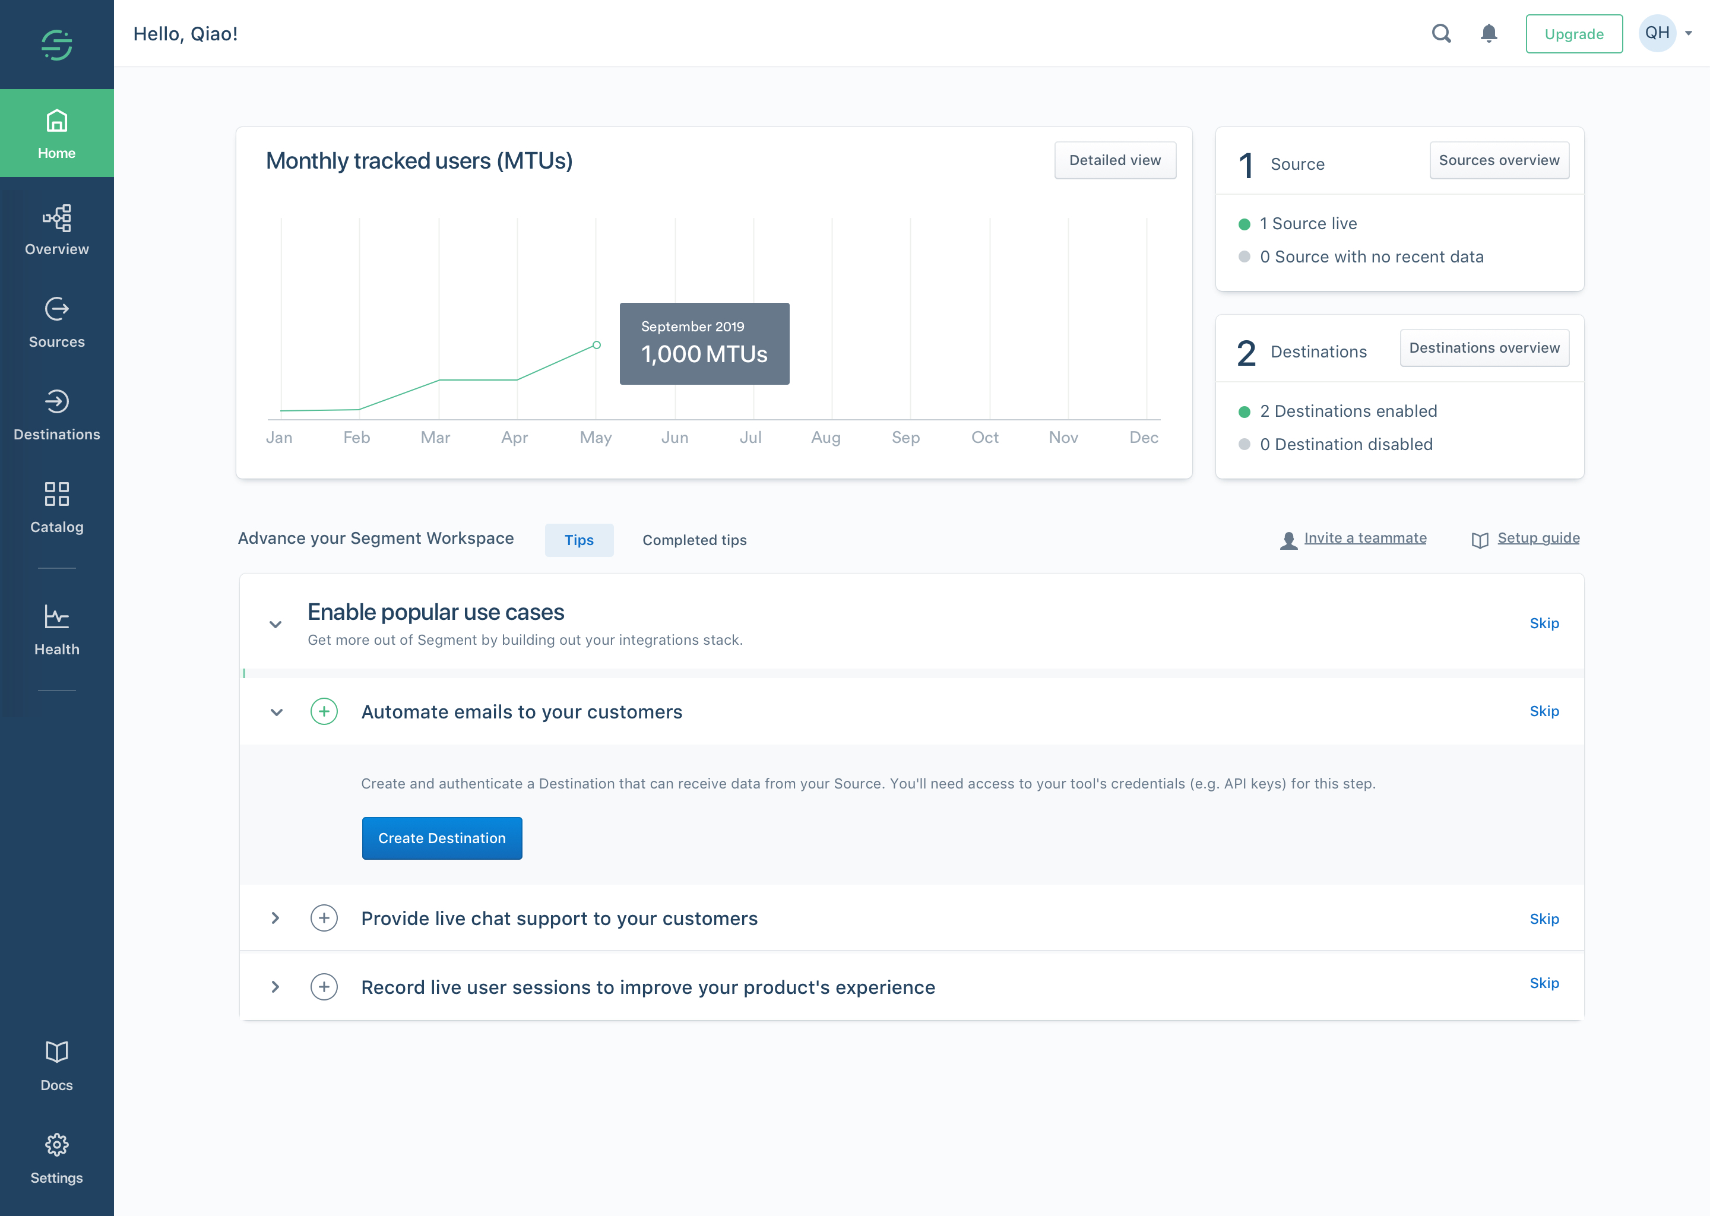Click the 'Automate emails to your customers' title

[522, 711]
